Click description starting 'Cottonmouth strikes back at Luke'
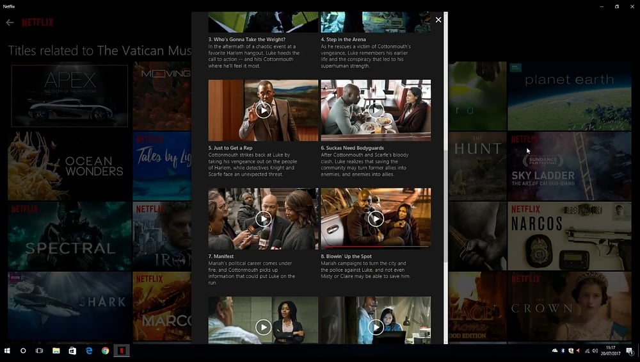640x362 pixels. (253, 165)
